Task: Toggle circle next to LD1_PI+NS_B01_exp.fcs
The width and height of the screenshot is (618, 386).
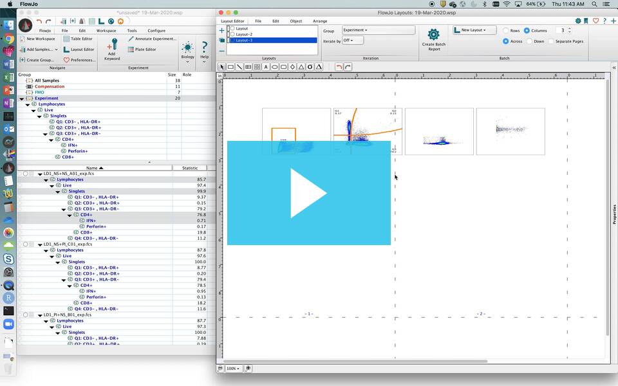Action: pos(25,315)
